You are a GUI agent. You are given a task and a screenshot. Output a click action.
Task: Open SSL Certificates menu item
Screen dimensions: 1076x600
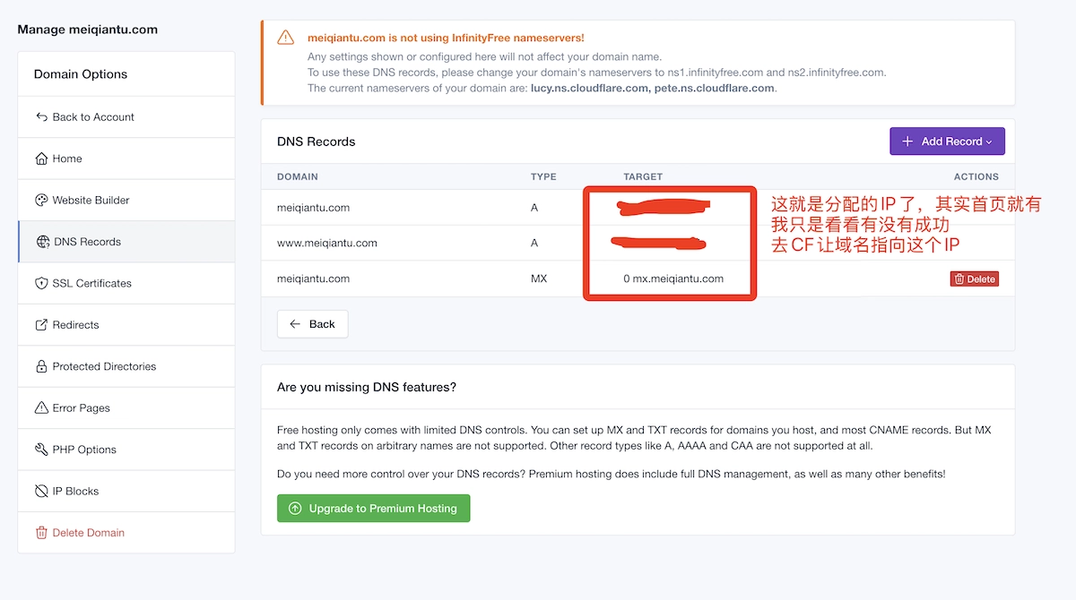pyautogui.click(x=91, y=283)
